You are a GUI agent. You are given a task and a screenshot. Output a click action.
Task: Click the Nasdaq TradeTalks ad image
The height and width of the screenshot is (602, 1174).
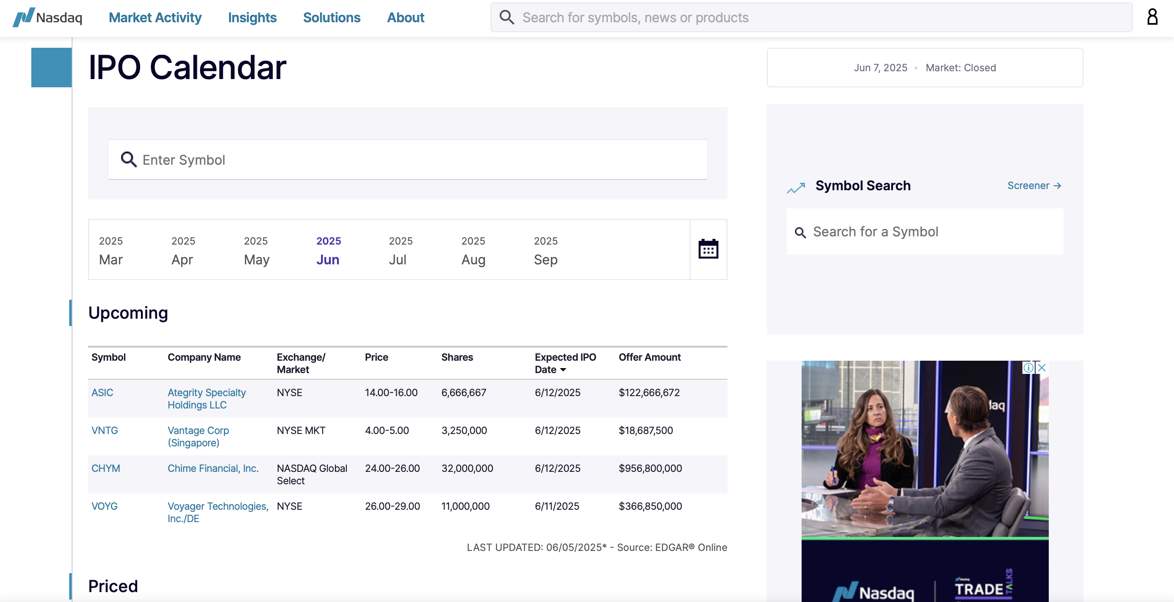(925, 481)
